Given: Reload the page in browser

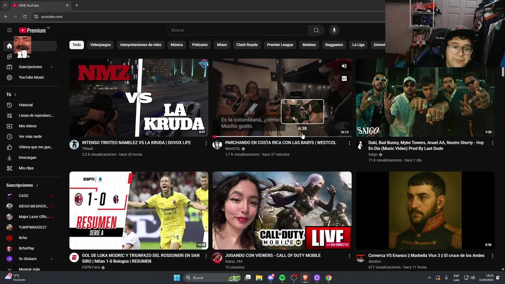Looking at the screenshot, I should pyautogui.click(x=24, y=17).
